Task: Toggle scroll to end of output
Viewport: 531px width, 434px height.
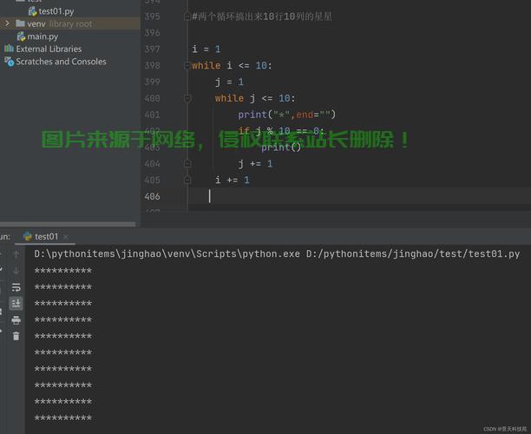Action: [x=16, y=303]
